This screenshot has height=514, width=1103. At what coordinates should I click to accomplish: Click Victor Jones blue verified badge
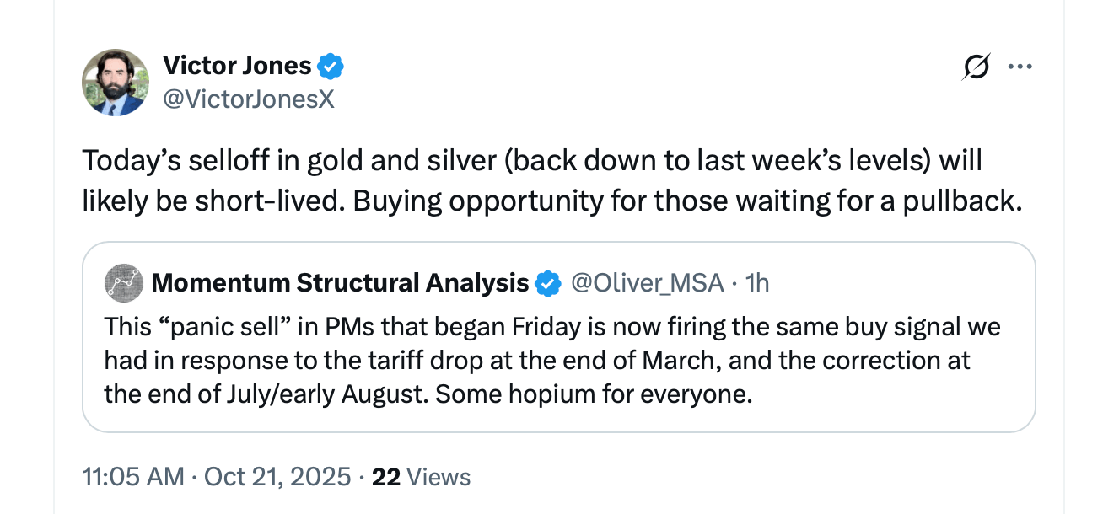tap(331, 65)
